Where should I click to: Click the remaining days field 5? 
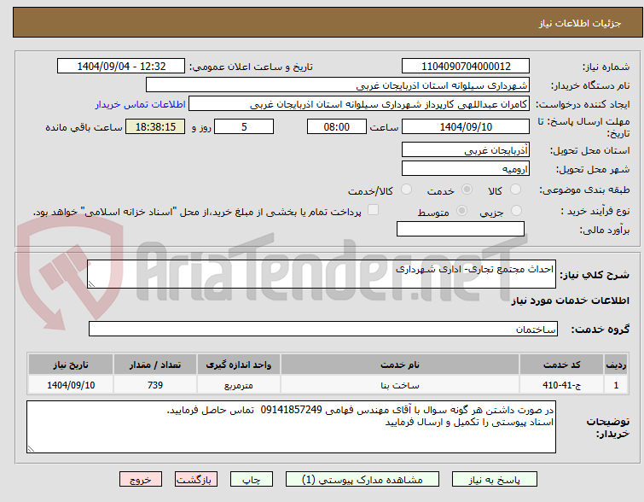pyautogui.click(x=244, y=126)
